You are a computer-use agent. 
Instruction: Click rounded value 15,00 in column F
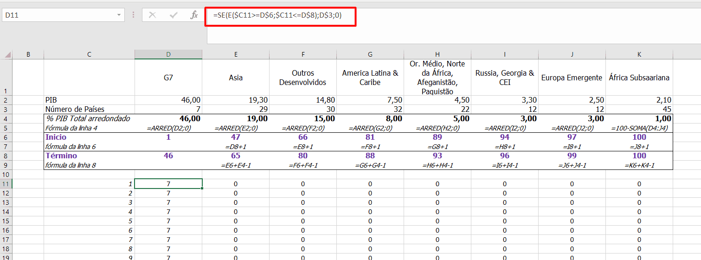pos(303,119)
